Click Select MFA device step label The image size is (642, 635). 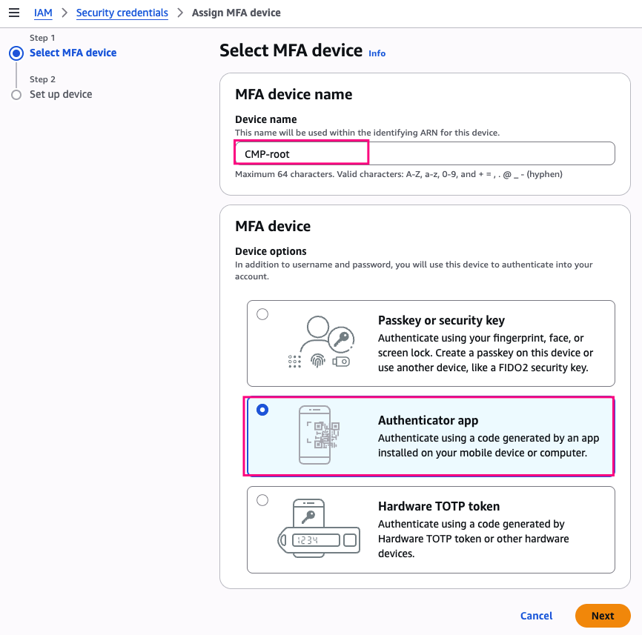tap(73, 53)
